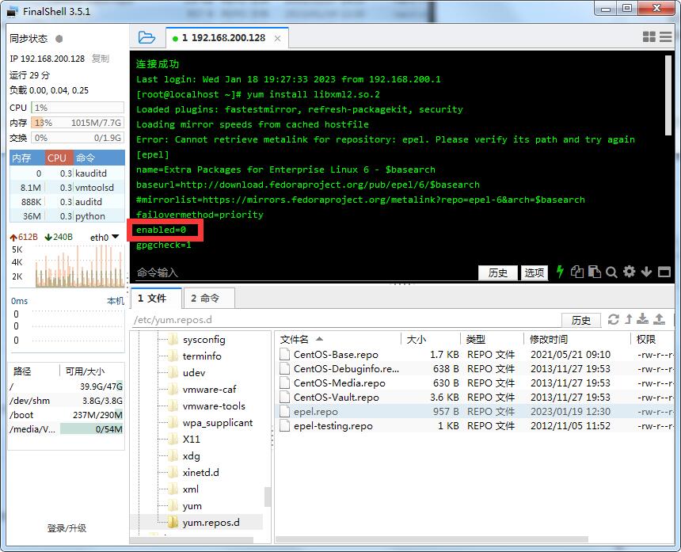Open the xdg folder in tree

point(191,455)
